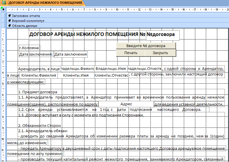Select the label 'с одной стороны и Арендатор,'
This screenshot has width=229, height=162.
193,69
